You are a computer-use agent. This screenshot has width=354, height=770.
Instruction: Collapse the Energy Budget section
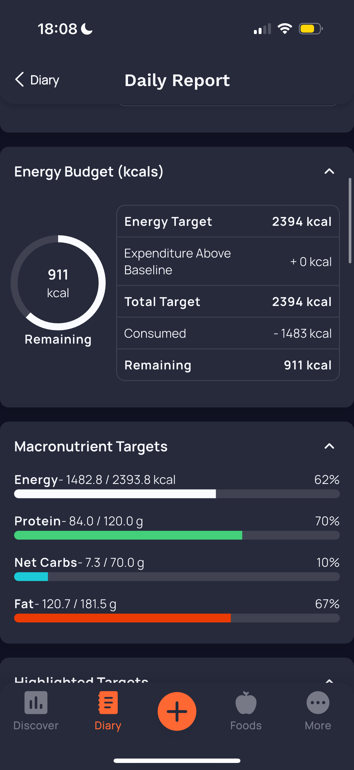point(329,171)
